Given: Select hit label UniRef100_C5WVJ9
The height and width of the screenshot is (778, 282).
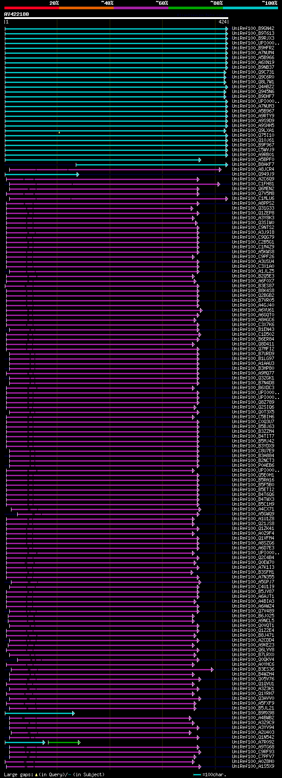Looking at the screenshot, I should point(253,150).
